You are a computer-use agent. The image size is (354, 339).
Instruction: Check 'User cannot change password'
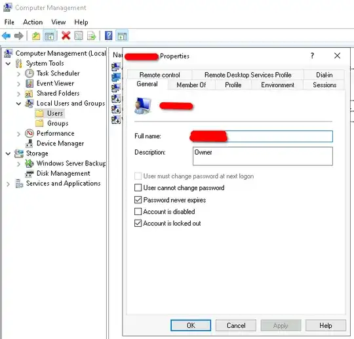pyautogui.click(x=138, y=188)
